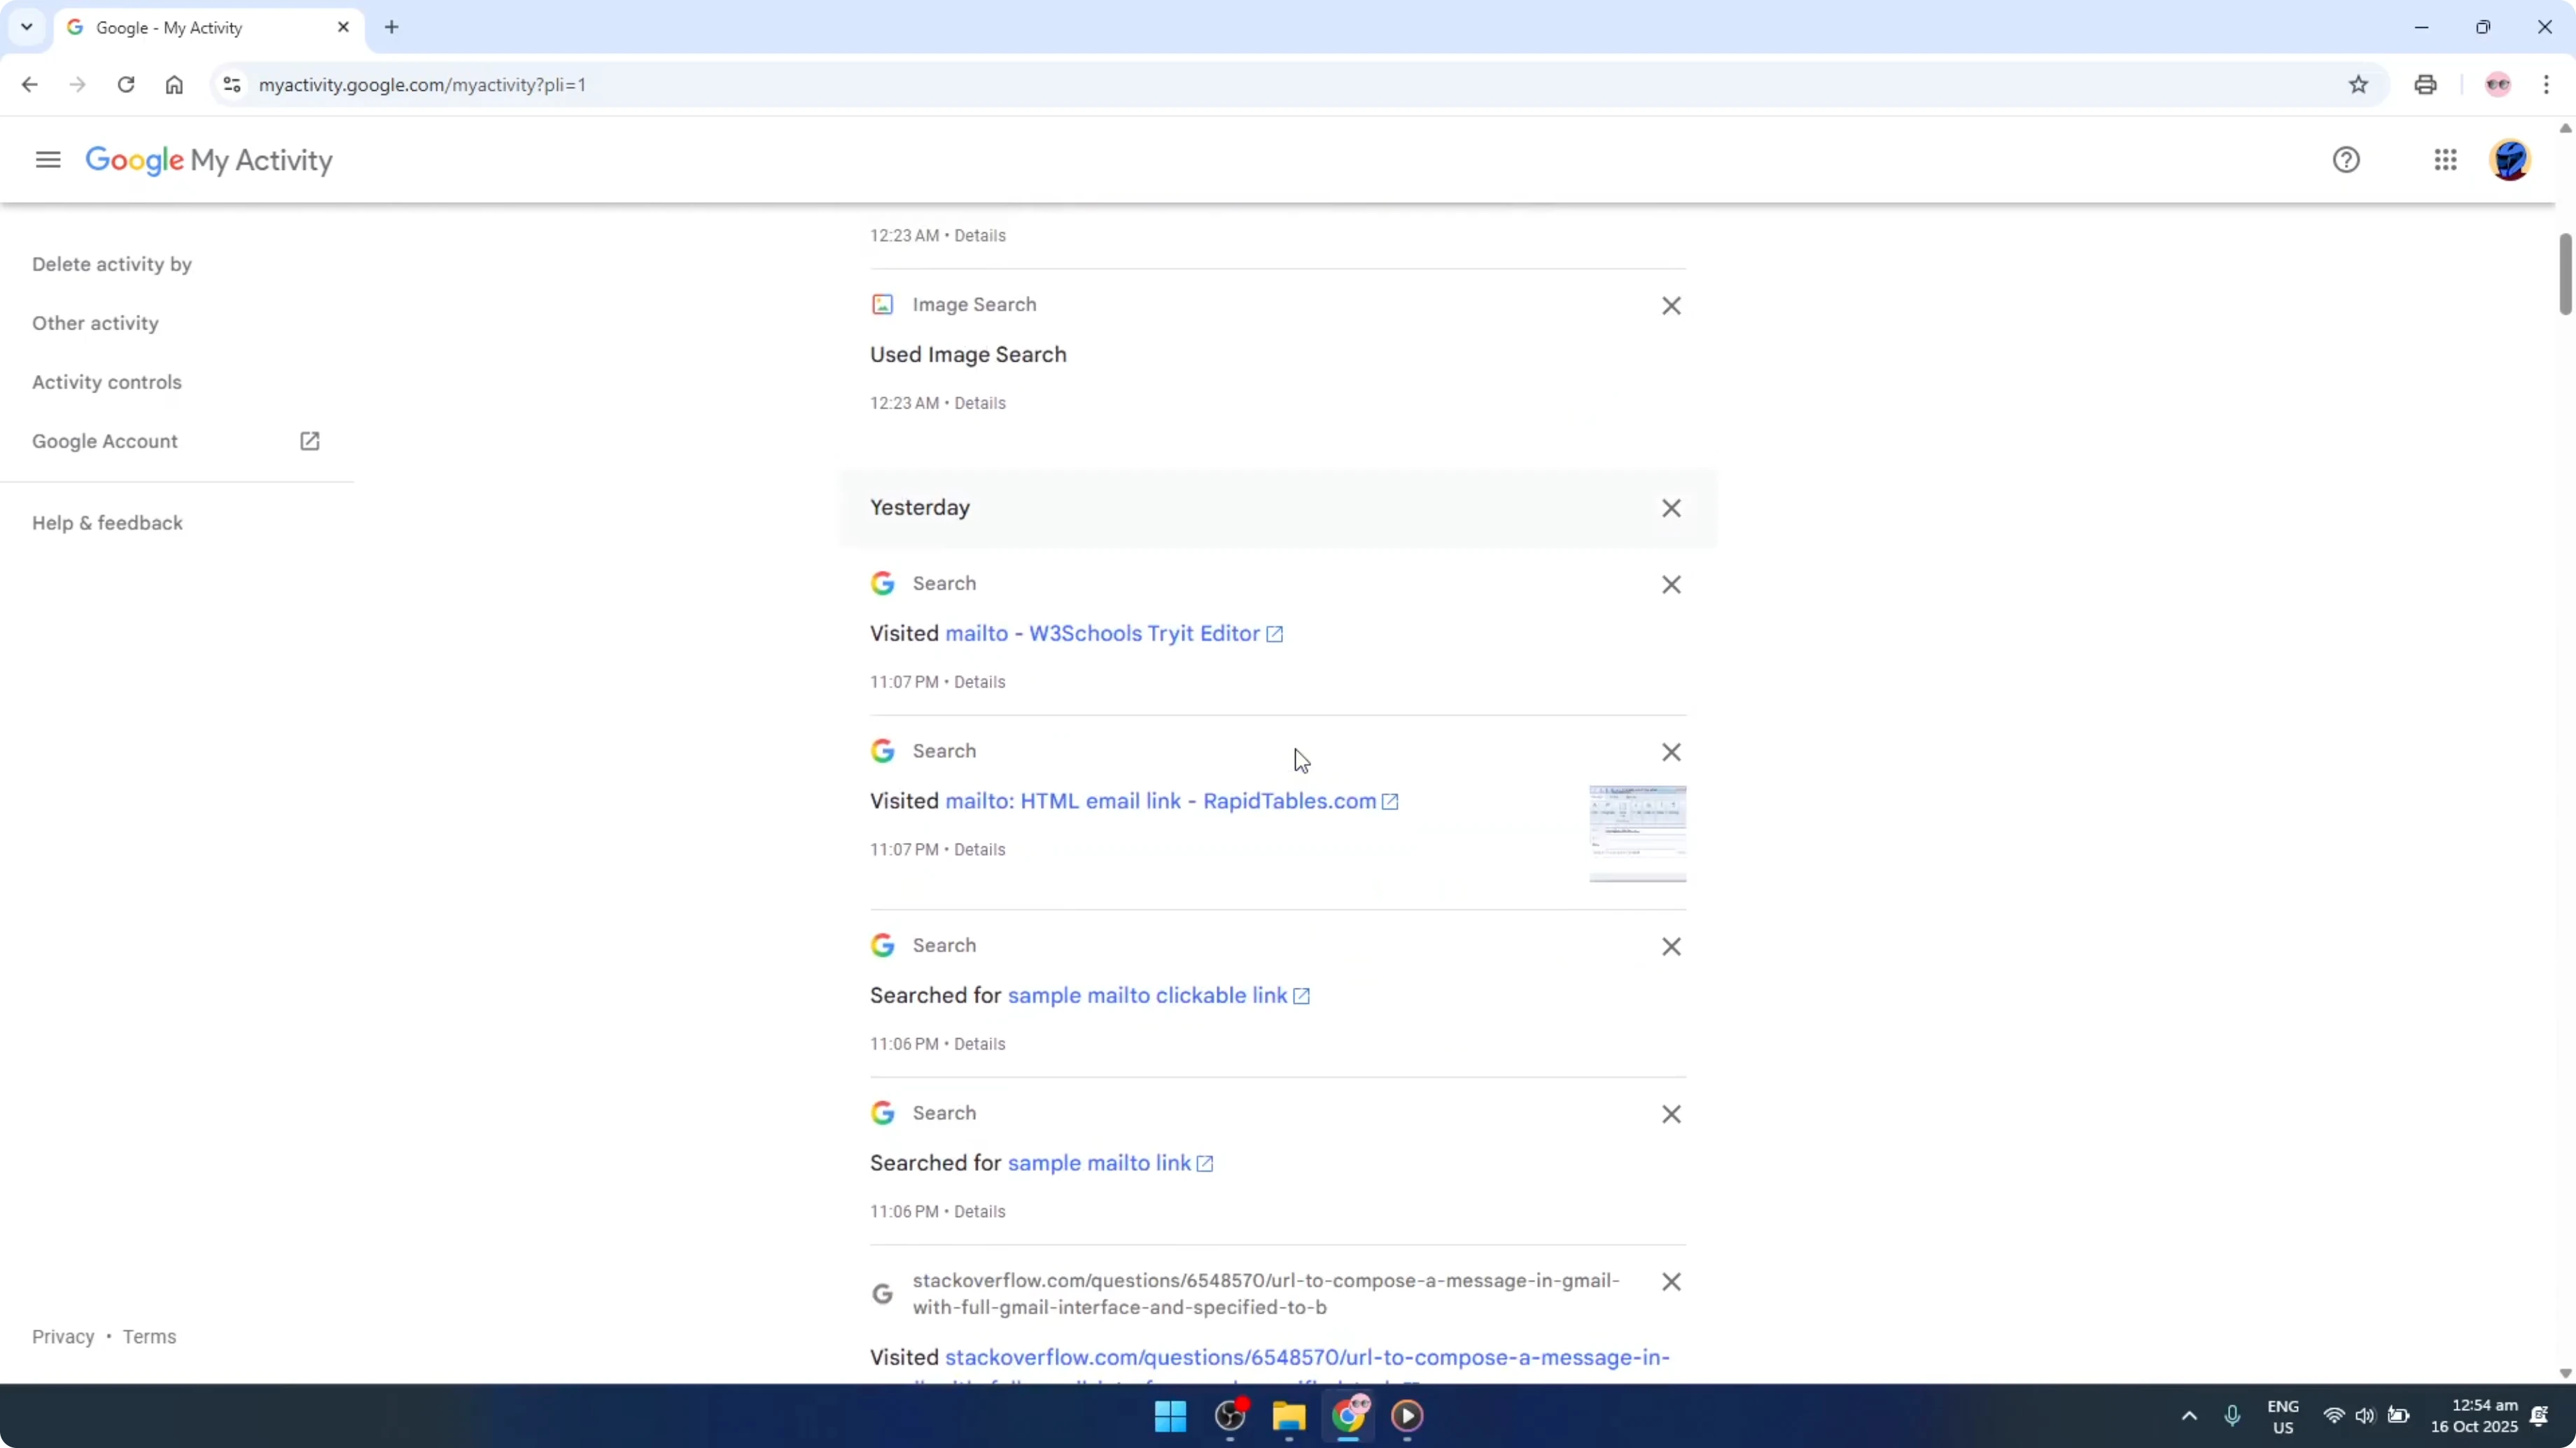Bookmark the page with the star icon
Screen dimensions: 2576x1448
(x=2358, y=85)
